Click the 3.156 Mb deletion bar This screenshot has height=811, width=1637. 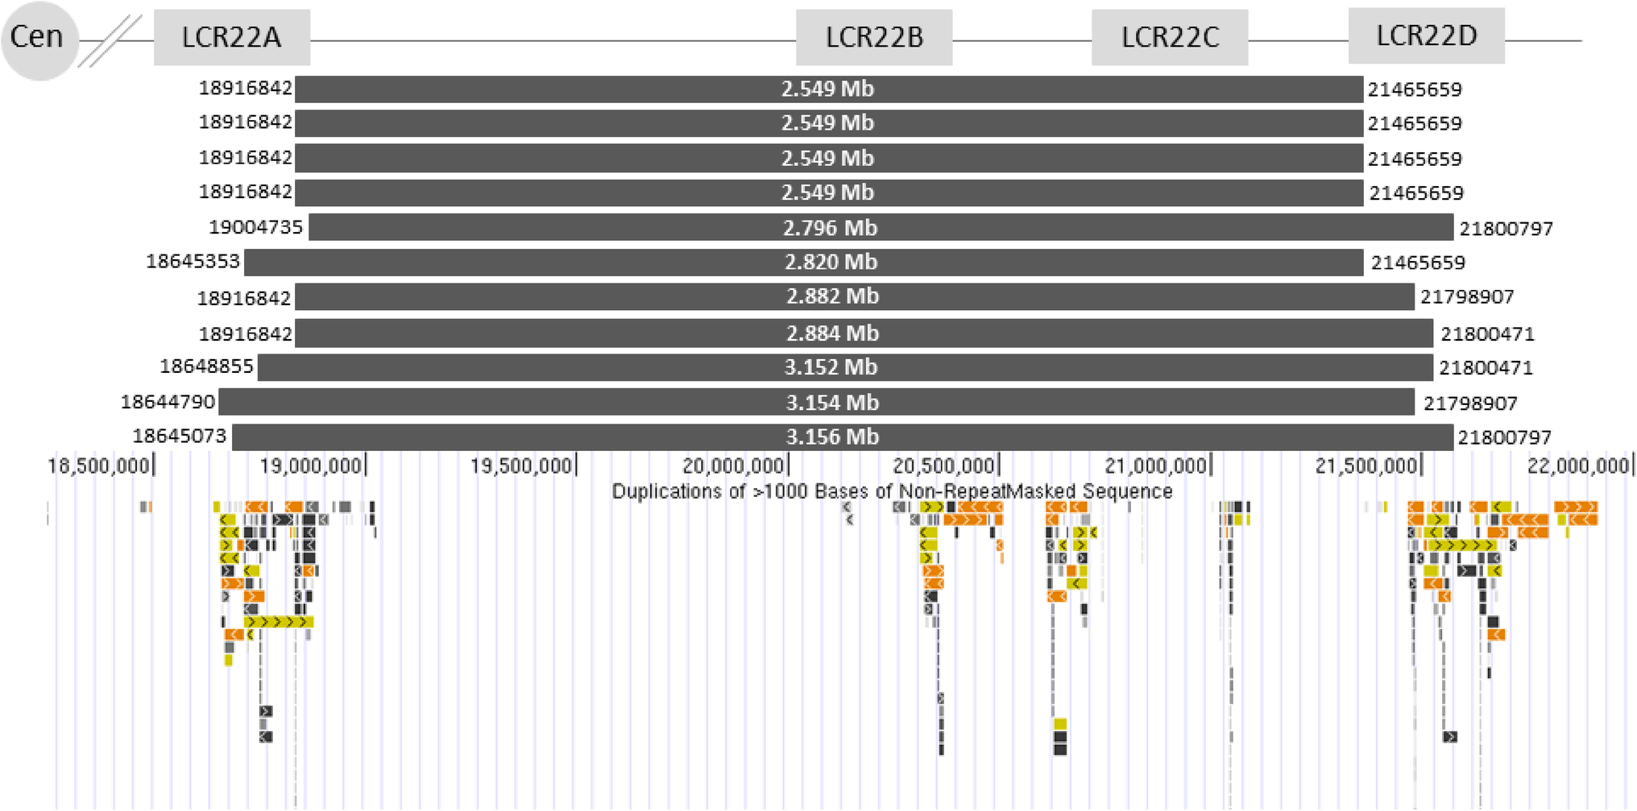tap(843, 437)
